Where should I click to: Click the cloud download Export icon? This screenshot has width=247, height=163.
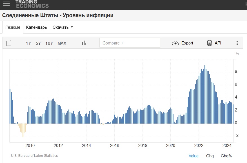175,43
